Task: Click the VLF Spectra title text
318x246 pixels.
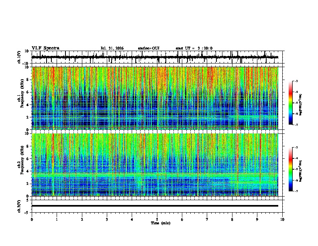Action: point(45,48)
